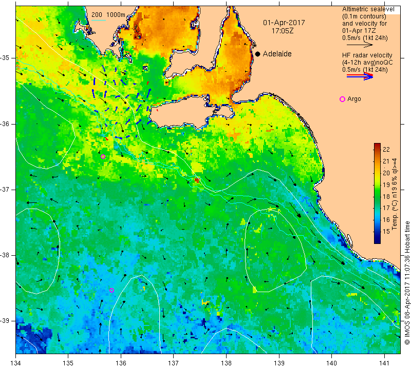Click the 135 longitude axis label

coord(68,363)
